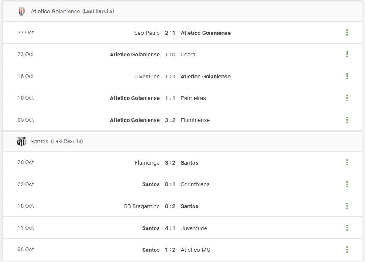Viewport: 365px width, 262px height.
Task: Click Corinthians team name
Action: [x=195, y=184]
